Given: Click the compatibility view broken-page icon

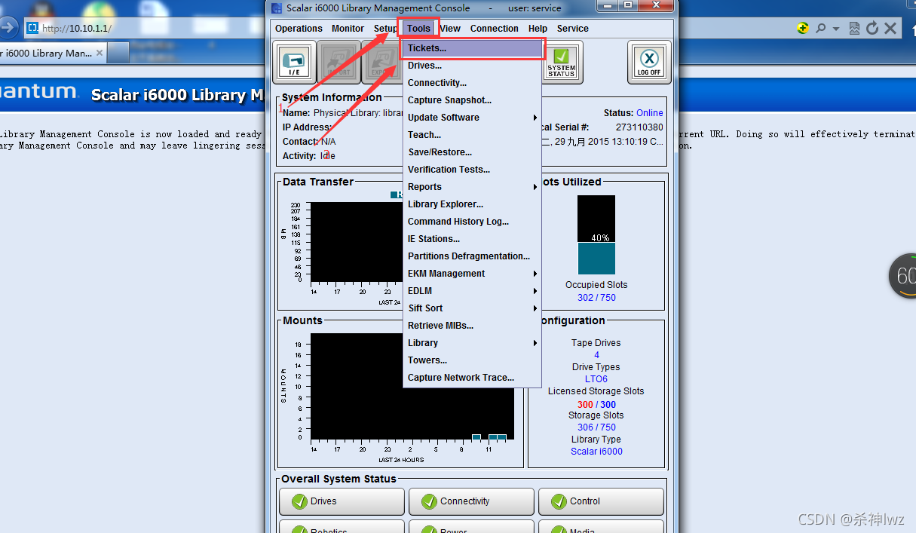Looking at the screenshot, I should 854,28.
